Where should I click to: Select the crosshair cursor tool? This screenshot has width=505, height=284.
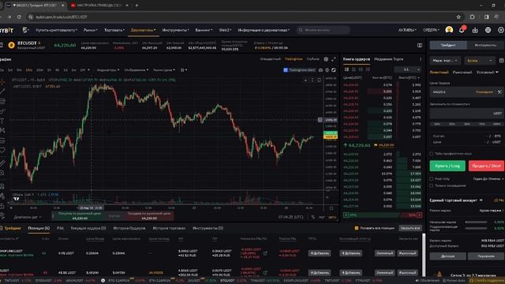coord(2,82)
